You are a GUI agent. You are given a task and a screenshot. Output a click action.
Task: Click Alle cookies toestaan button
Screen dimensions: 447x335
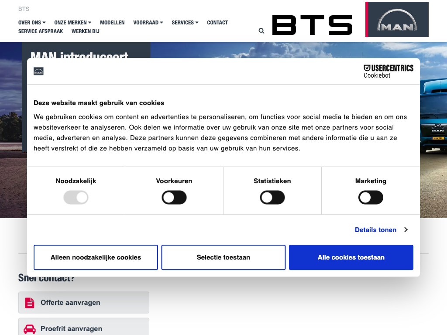(351, 257)
